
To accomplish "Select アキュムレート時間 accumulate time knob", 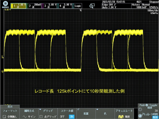I will tap(140, 116).
